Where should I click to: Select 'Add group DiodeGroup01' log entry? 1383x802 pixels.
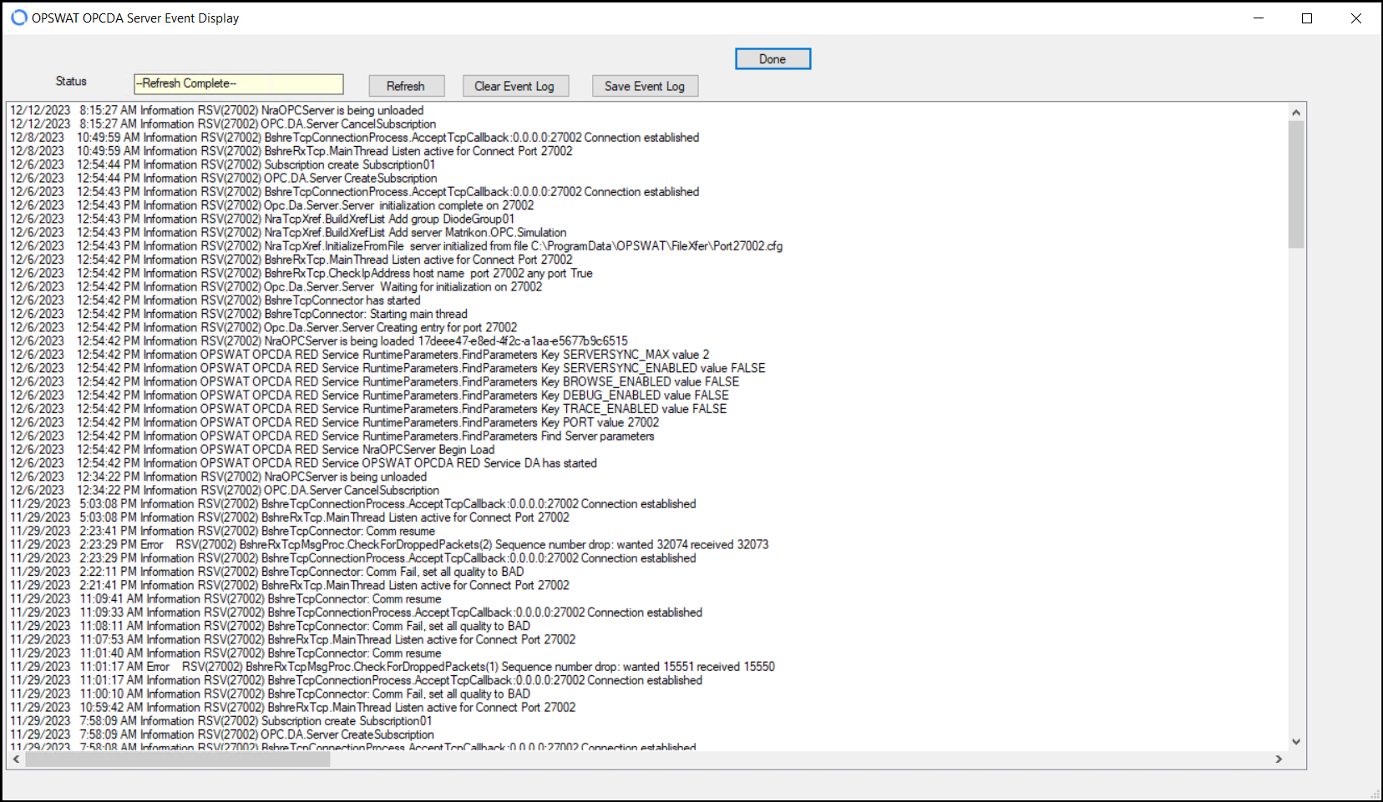coord(262,219)
